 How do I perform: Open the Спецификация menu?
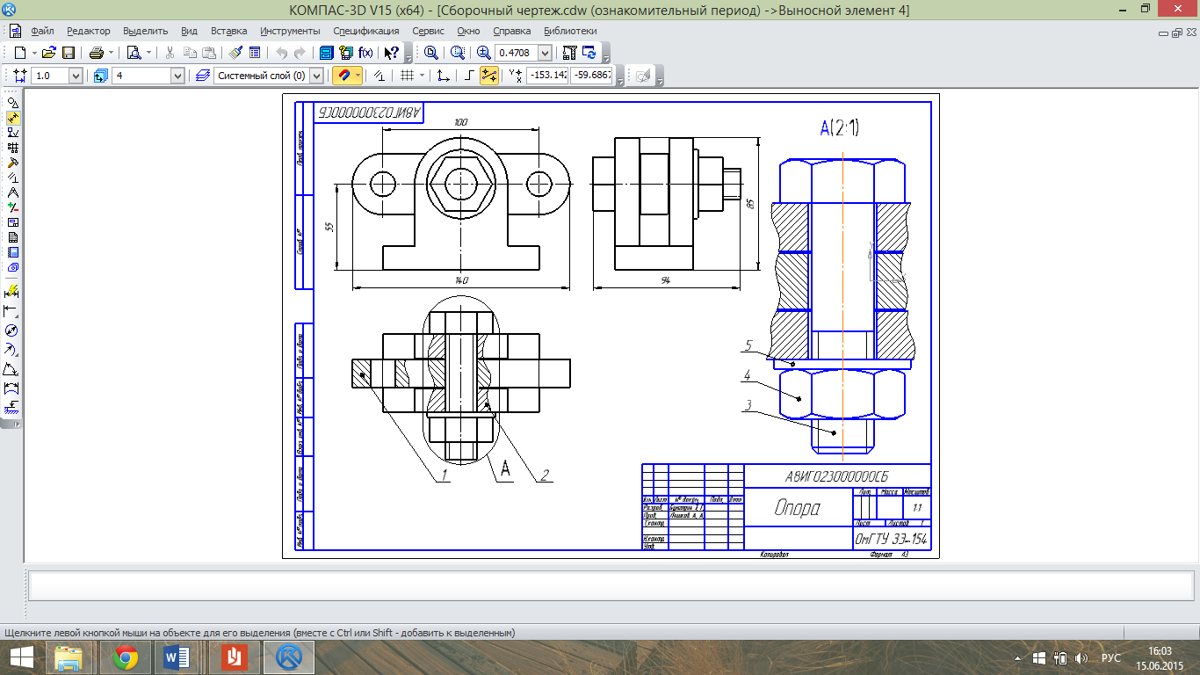pyautogui.click(x=365, y=31)
